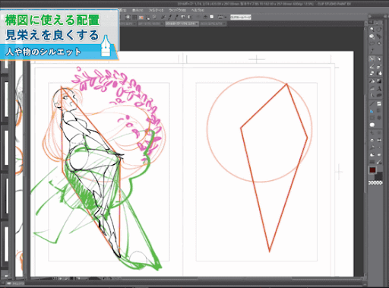Select the white Balloon tool

coord(372,125)
